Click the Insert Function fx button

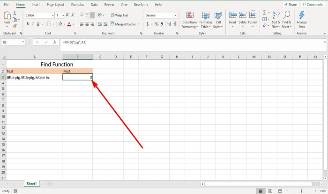[x=55, y=43]
